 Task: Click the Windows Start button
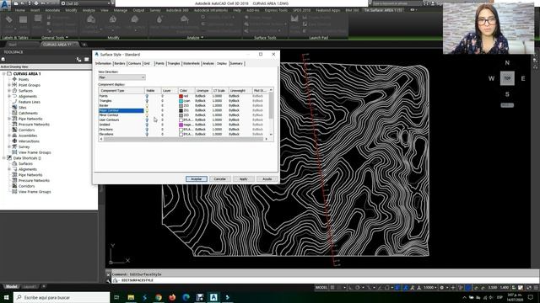pyautogui.click(x=6, y=297)
